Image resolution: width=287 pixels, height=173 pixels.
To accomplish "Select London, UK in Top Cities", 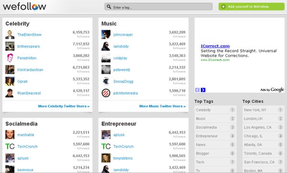I will click(x=264, y=119).
